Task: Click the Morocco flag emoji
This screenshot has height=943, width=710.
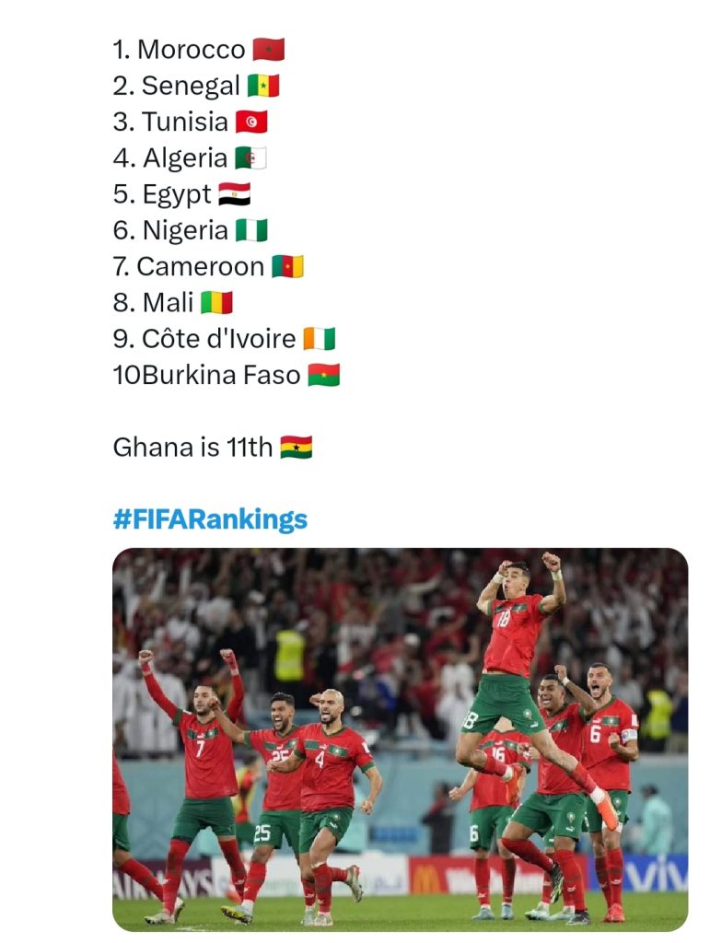Action: 268,50
